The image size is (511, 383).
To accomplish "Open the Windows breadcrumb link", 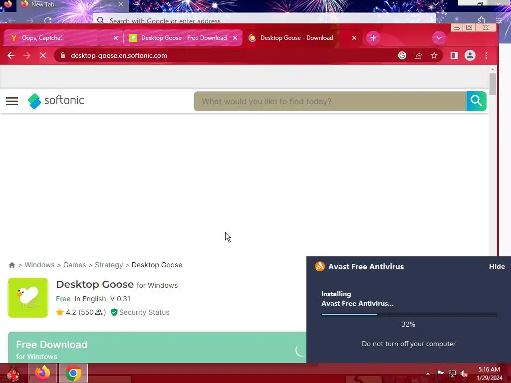I will [39, 265].
